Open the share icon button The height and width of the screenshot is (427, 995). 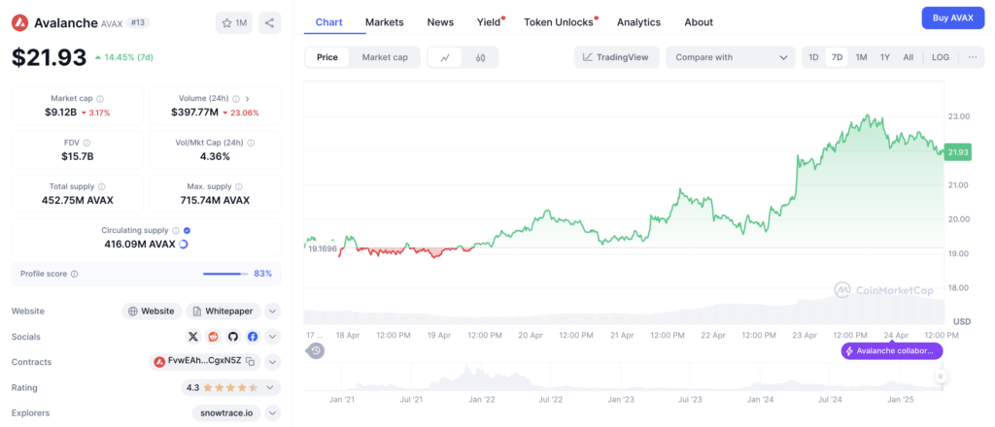click(x=270, y=23)
